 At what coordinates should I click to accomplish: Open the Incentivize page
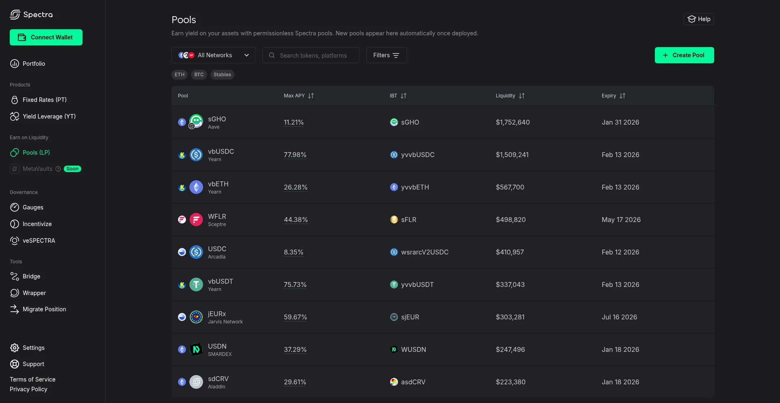click(37, 224)
